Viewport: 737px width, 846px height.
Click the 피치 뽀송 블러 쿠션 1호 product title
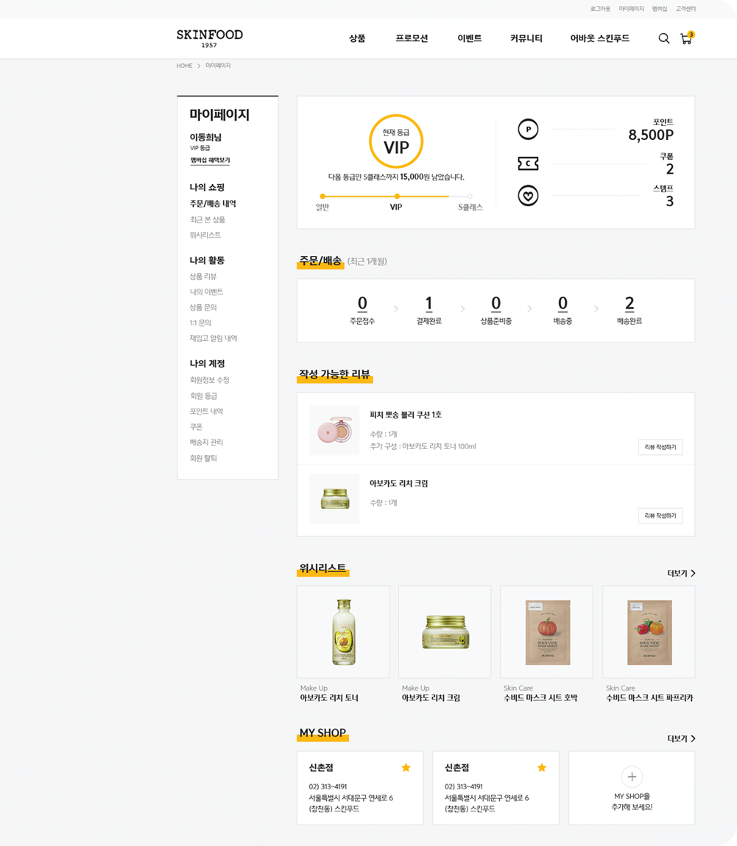point(406,415)
